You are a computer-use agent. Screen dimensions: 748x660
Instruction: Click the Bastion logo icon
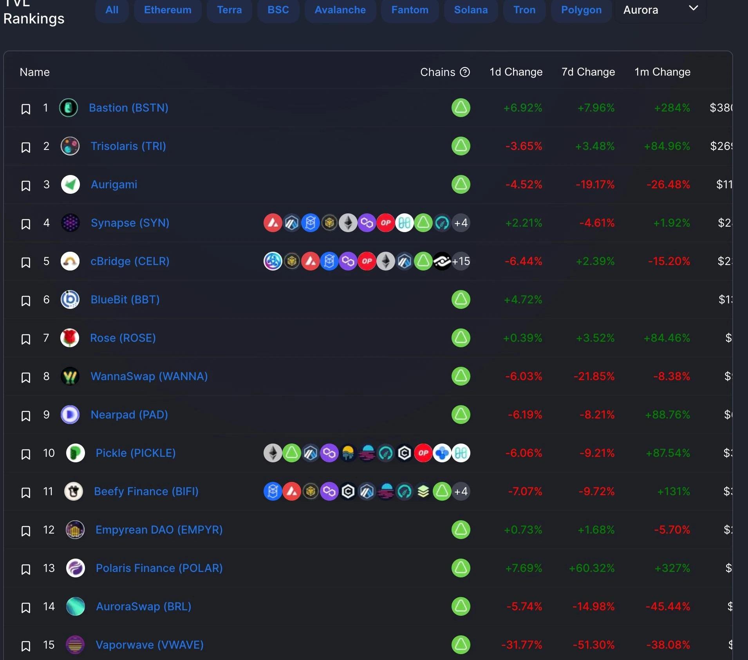point(69,108)
